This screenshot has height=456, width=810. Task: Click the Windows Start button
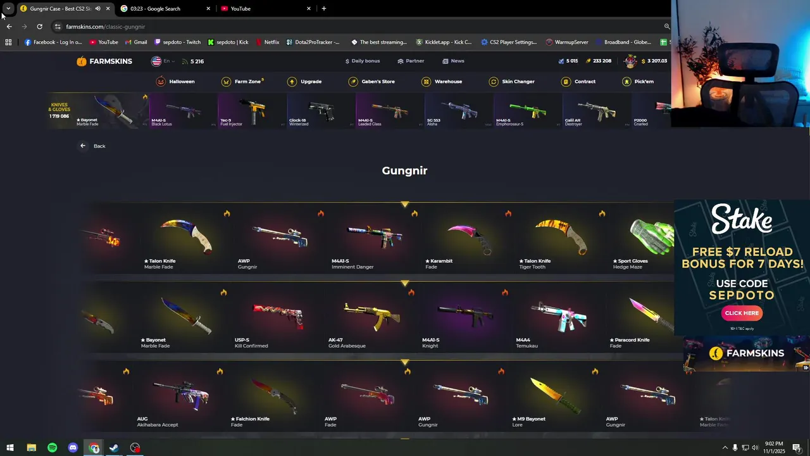10,448
